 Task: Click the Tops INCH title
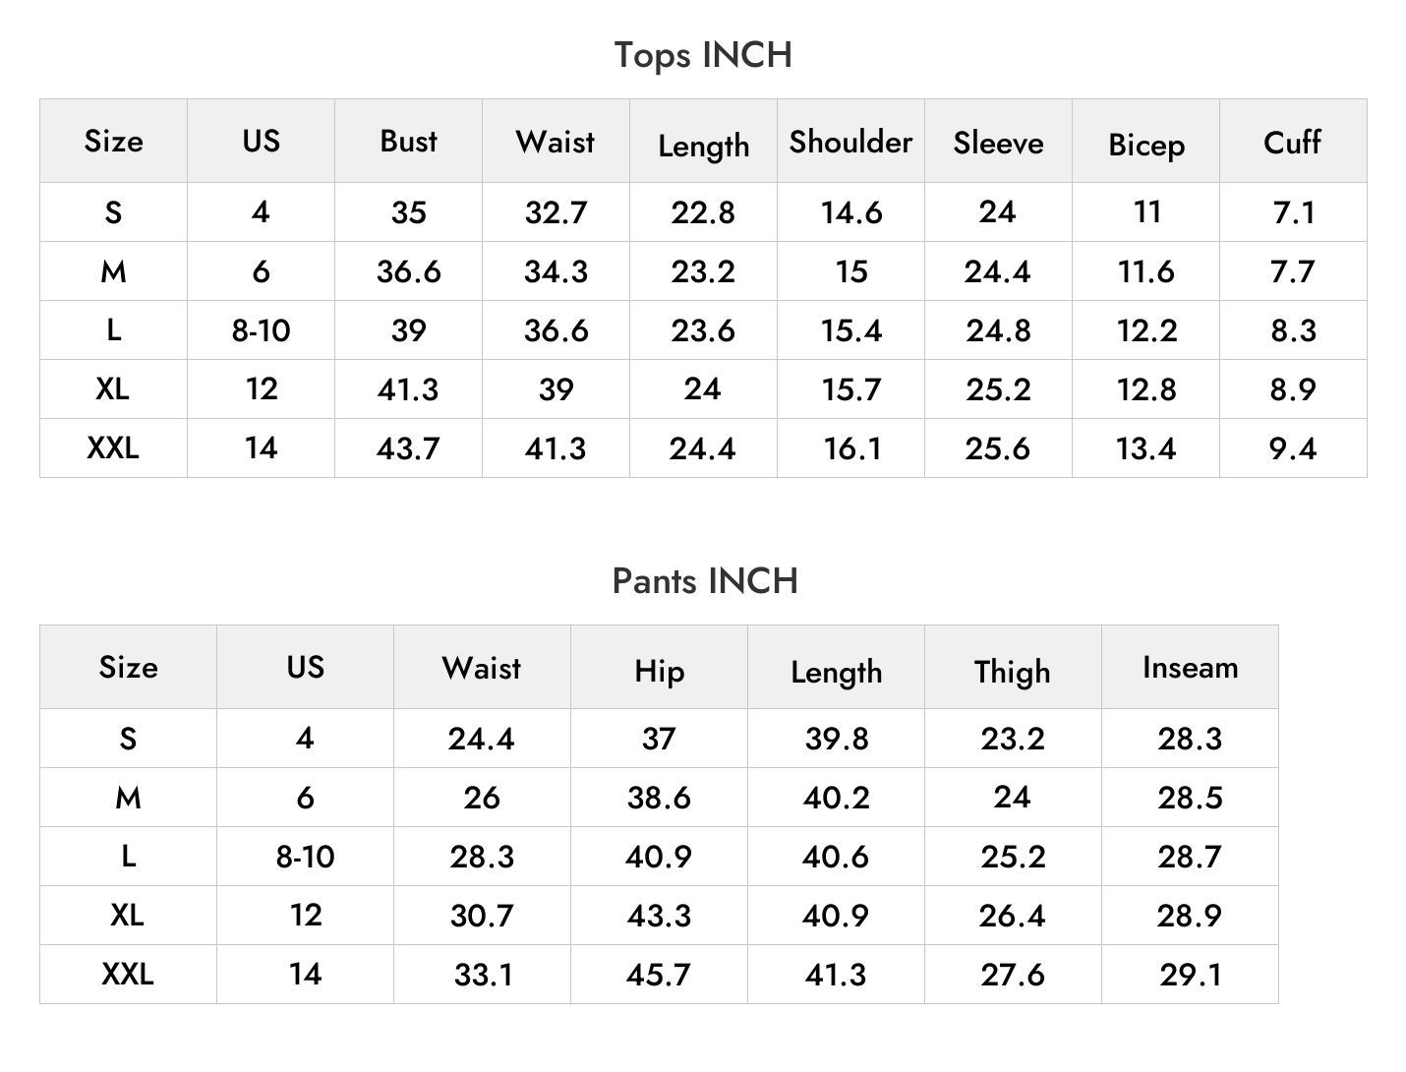703,55
